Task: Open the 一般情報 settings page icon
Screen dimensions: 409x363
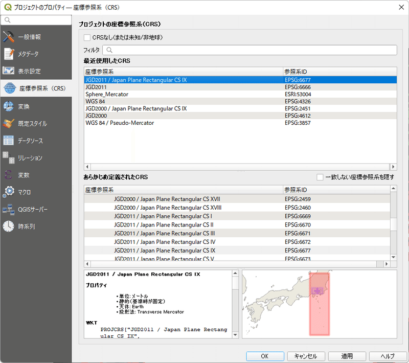Action: (x=8, y=37)
